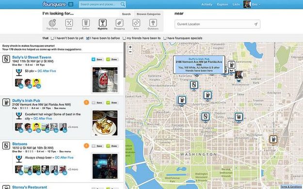Uncheck I have been to before
303x189 pixels.
coord(88,38)
